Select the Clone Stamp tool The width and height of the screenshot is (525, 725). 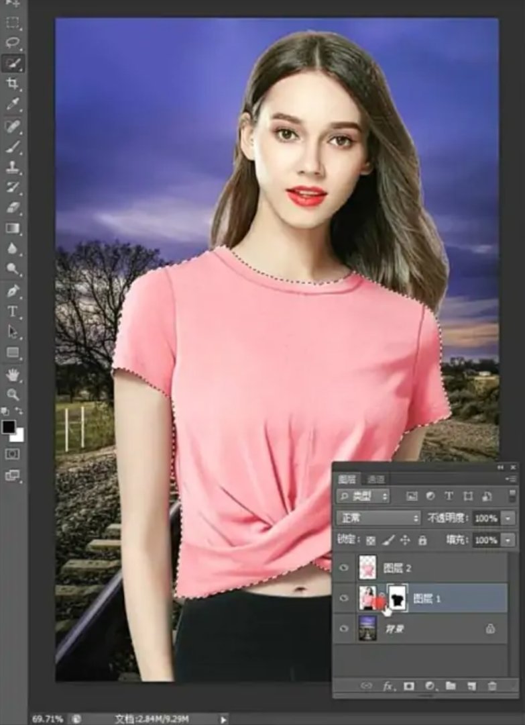pos(12,167)
